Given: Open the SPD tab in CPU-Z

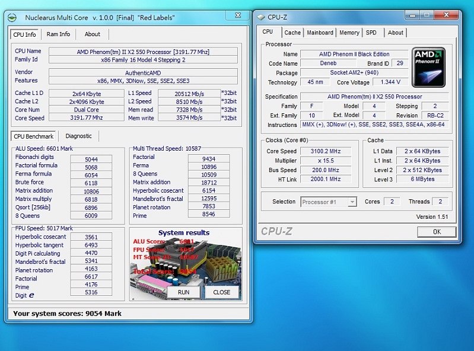Looking at the screenshot, I should pos(371,33).
